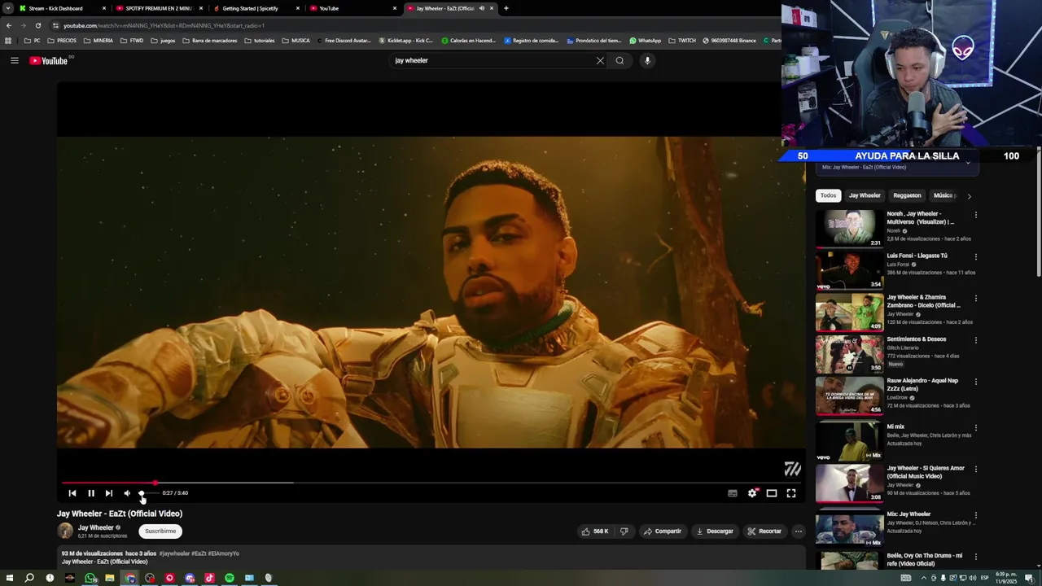Viewport: 1042px width, 586px height.
Task: Open options for Mi mix
Action: [976, 427]
